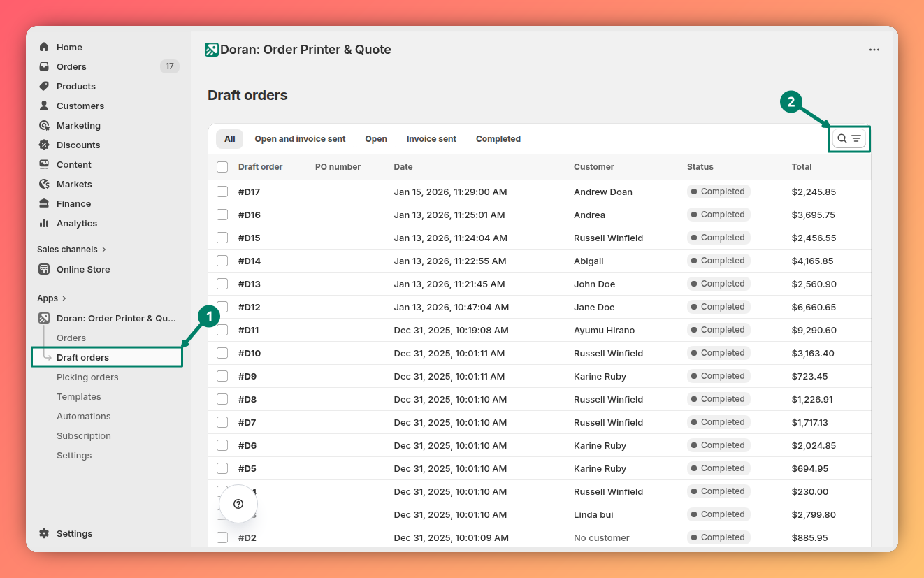Open app Settings under Subscription
Image resolution: width=924 pixels, height=578 pixels.
pyautogui.click(x=74, y=455)
